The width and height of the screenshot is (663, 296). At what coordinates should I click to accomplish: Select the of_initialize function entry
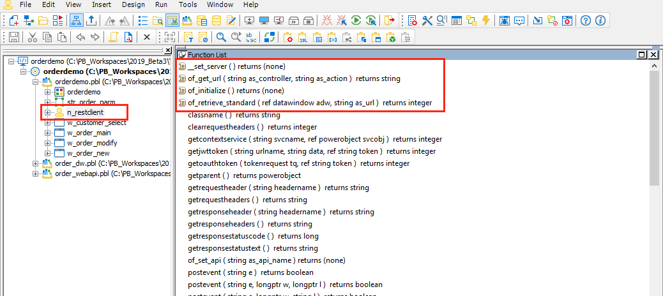pyautogui.click(x=236, y=91)
